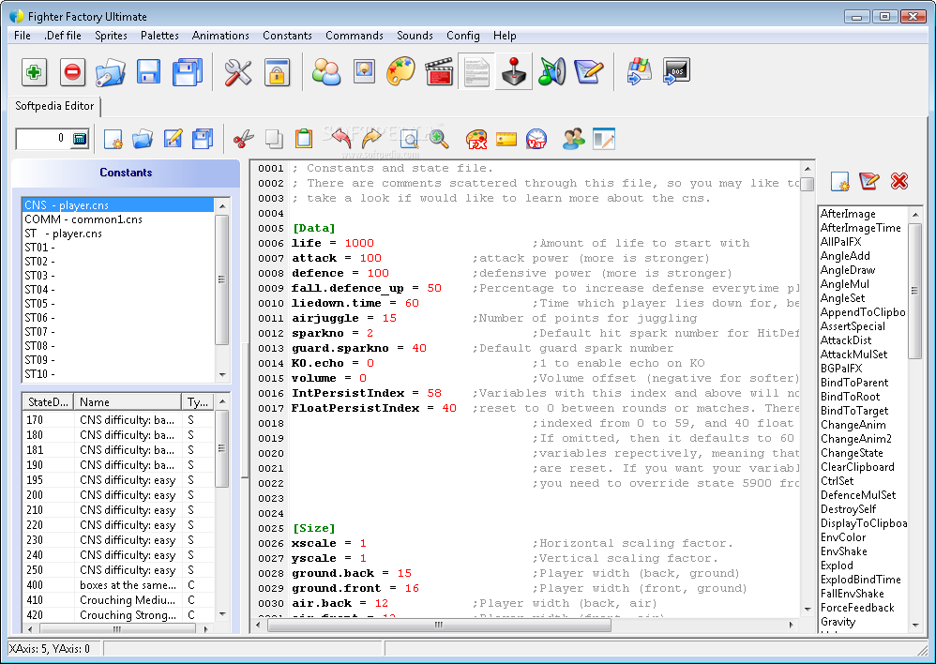Click the [Data] section header line

(x=313, y=228)
